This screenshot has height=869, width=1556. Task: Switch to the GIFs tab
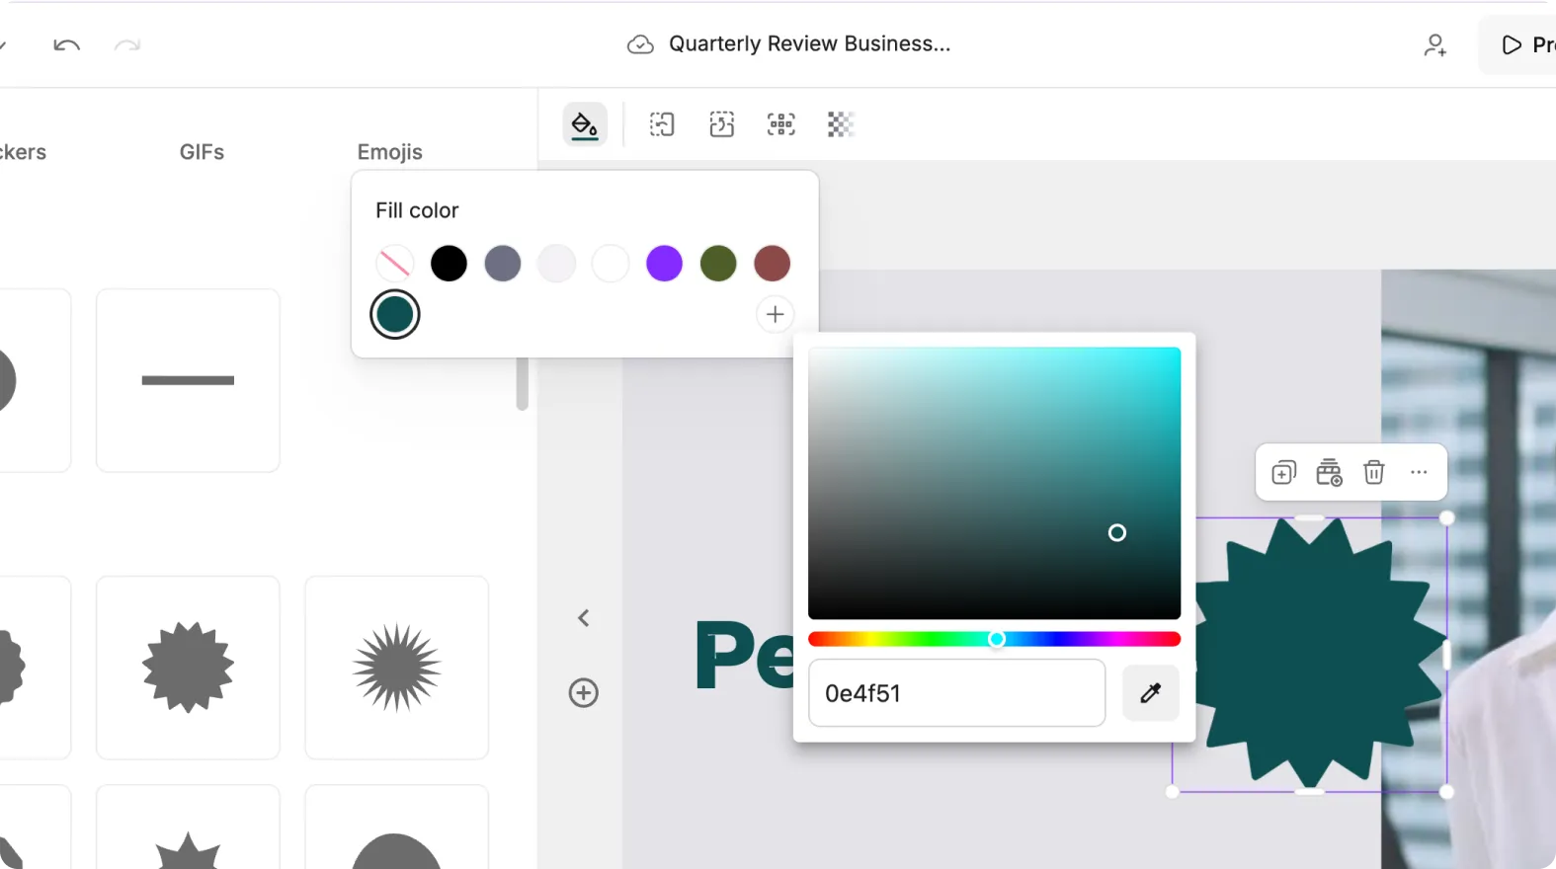(x=202, y=152)
